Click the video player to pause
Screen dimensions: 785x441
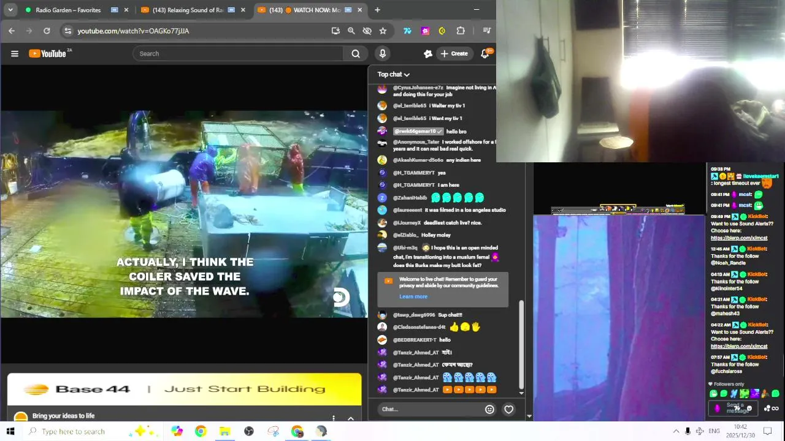pyautogui.click(x=184, y=214)
